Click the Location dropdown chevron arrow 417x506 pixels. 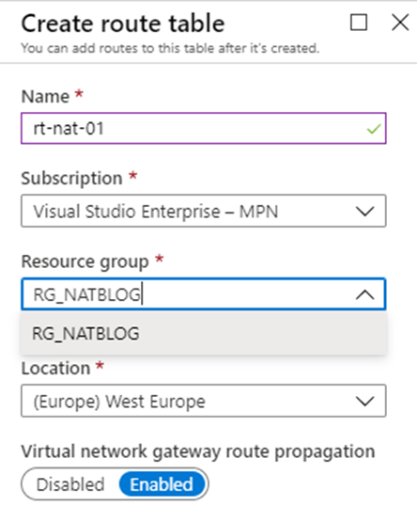click(364, 401)
